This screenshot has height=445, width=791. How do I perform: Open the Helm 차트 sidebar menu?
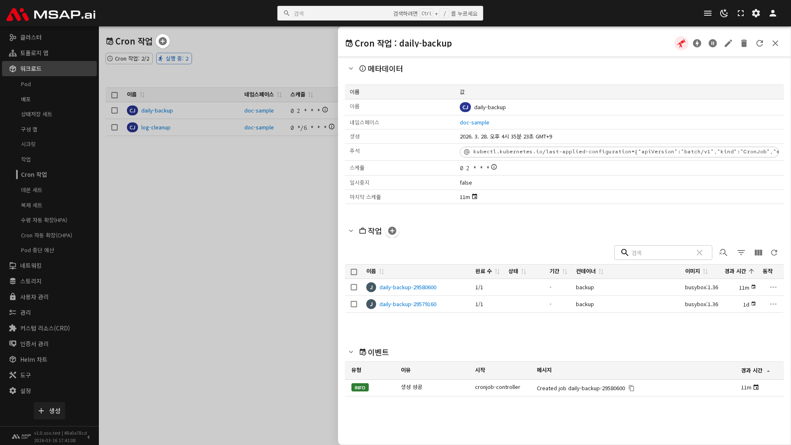click(34, 359)
